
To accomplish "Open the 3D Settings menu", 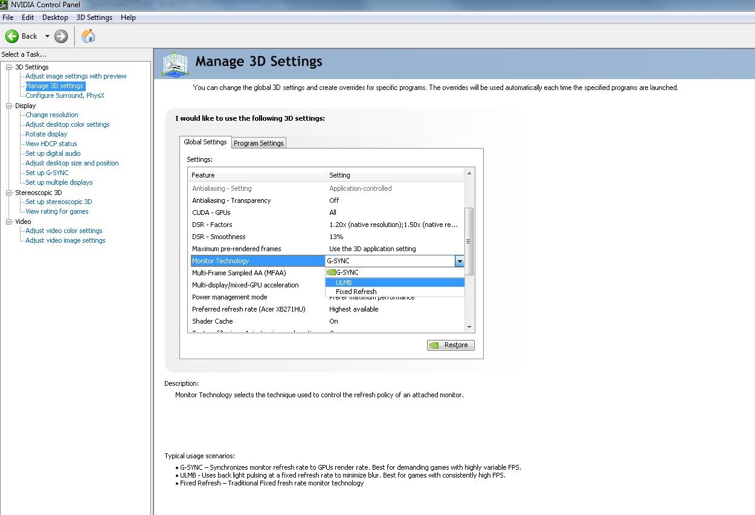I will pos(94,18).
